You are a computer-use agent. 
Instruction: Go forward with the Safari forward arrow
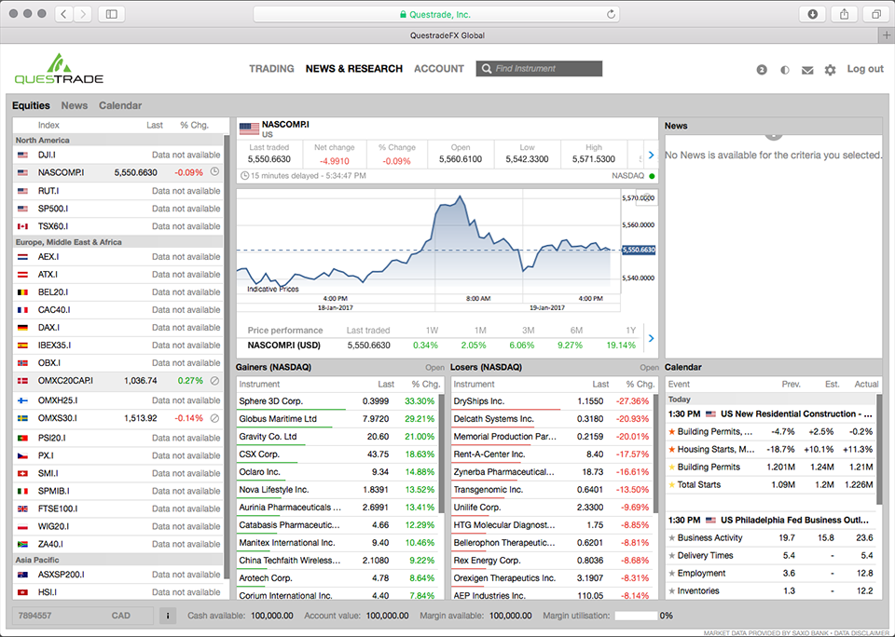[x=83, y=14]
